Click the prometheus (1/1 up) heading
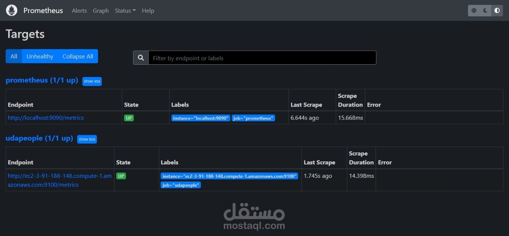 tap(42, 80)
